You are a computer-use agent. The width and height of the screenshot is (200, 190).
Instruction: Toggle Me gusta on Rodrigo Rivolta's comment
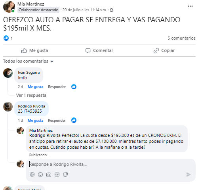tap(35, 121)
